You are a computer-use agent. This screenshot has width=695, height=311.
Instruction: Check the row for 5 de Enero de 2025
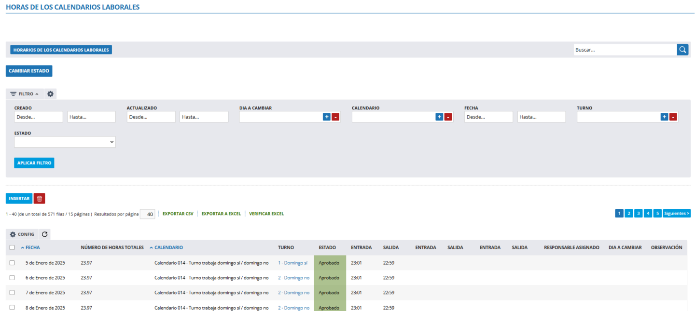(x=12, y=263)
